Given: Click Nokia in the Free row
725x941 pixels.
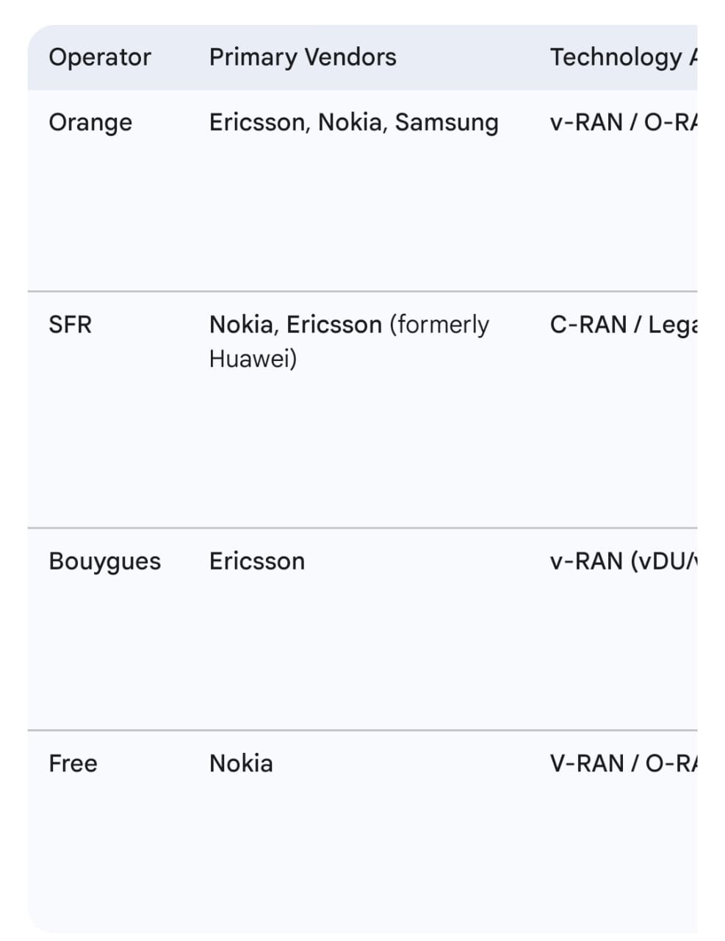Looking at the screenshot, I should pos(241,764).
